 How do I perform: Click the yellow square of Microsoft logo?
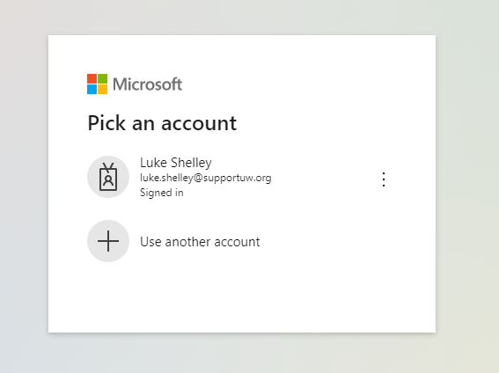(102, 90)
